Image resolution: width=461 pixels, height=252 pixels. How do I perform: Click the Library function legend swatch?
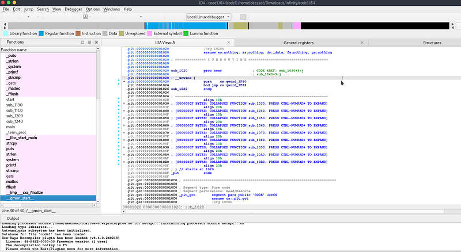[5, 33]
